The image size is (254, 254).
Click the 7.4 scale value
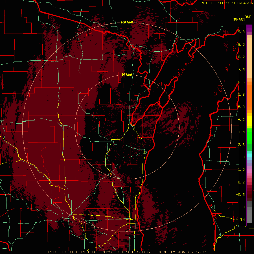point(241,69)
